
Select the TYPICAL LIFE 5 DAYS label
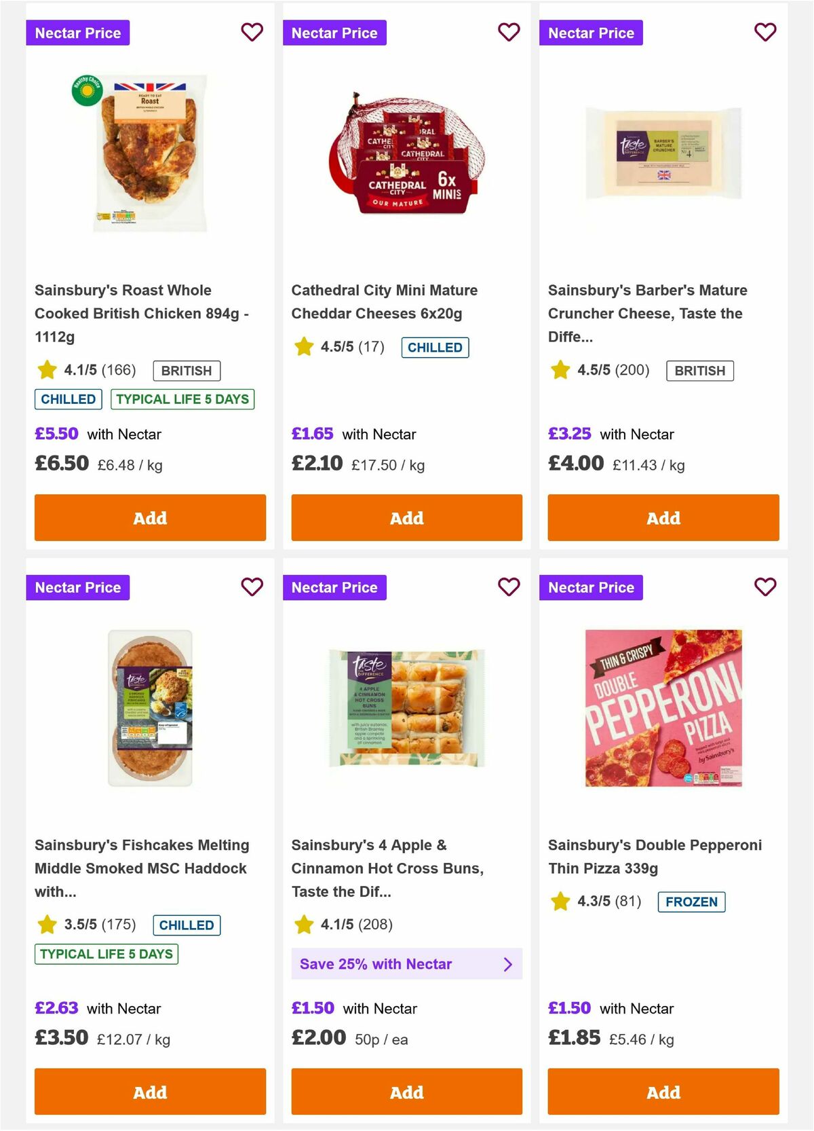182,399
